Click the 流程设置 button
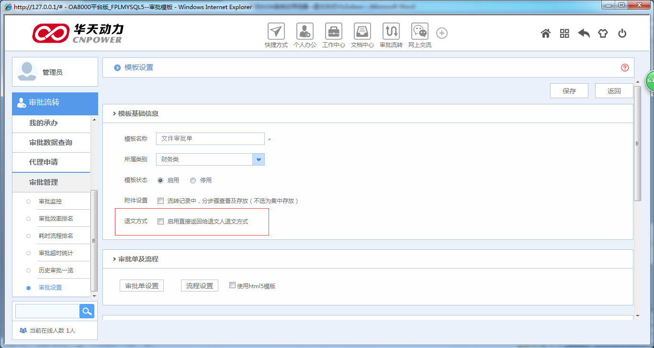The height and width of the screenshot is (348, 654). [x=200, y=286]
